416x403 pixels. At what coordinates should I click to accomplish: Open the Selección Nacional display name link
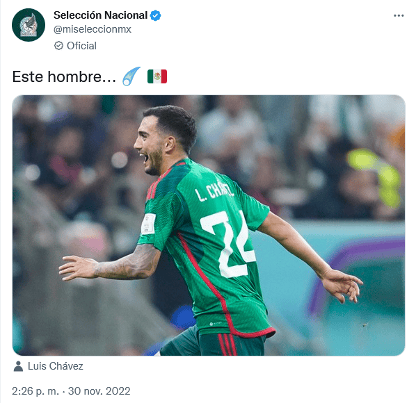(100, 15)
